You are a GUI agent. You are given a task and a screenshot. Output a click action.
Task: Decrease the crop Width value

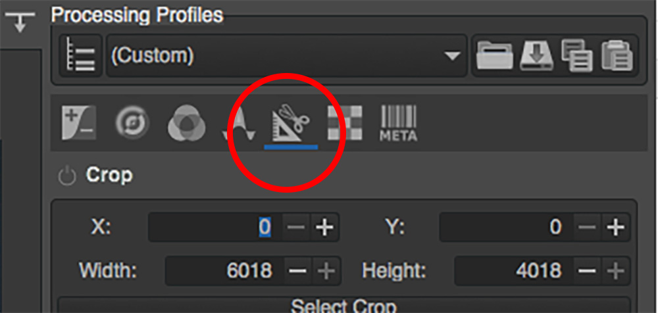pyautogui.click(x=298, y=271)
